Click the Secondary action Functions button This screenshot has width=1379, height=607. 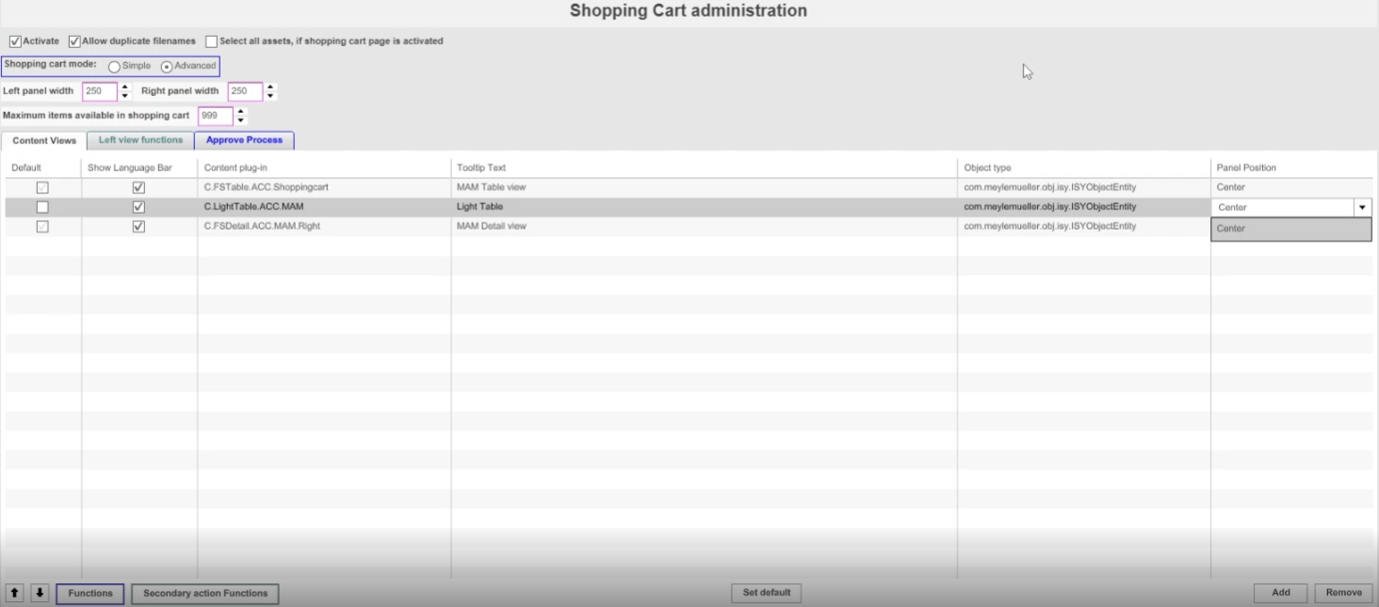205,593
